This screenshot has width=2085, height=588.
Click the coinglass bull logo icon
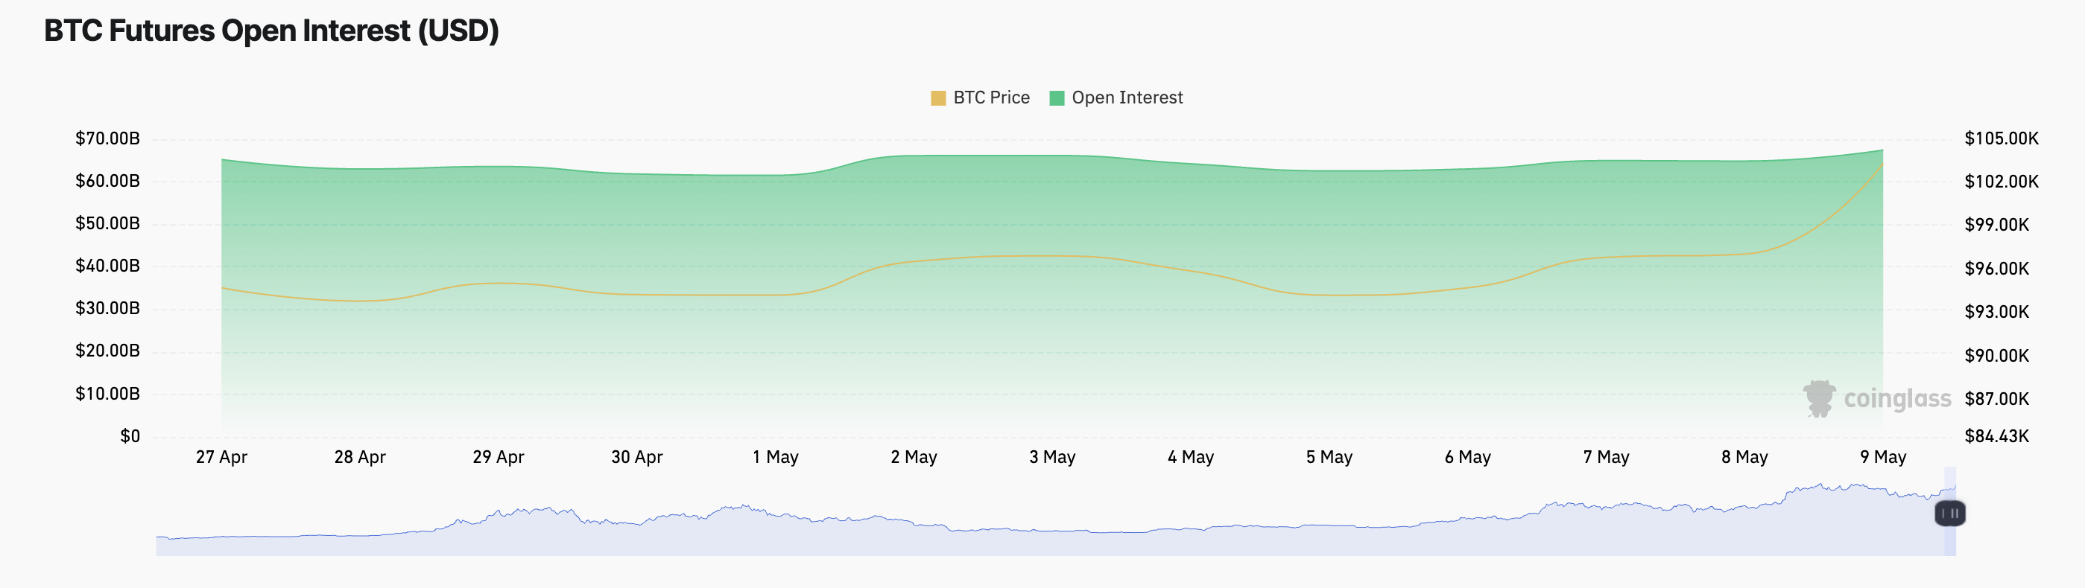coord(1819,398)
